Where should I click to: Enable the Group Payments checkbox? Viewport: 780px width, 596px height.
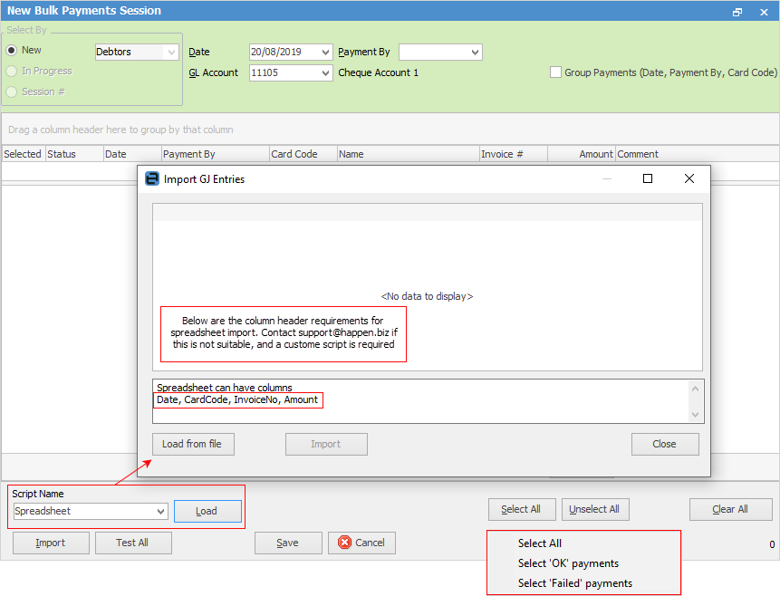[x=555, y=72]
